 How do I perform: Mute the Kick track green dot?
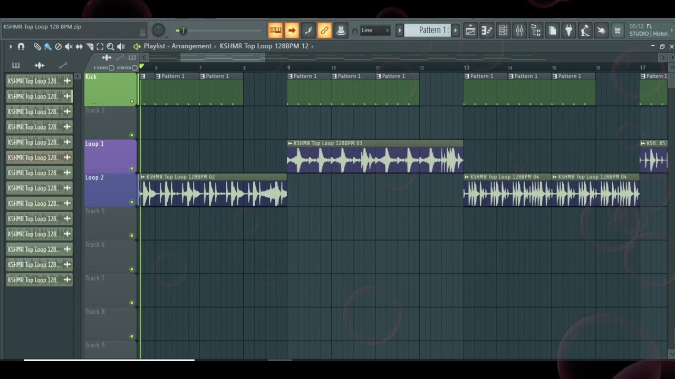click(132, 102)
